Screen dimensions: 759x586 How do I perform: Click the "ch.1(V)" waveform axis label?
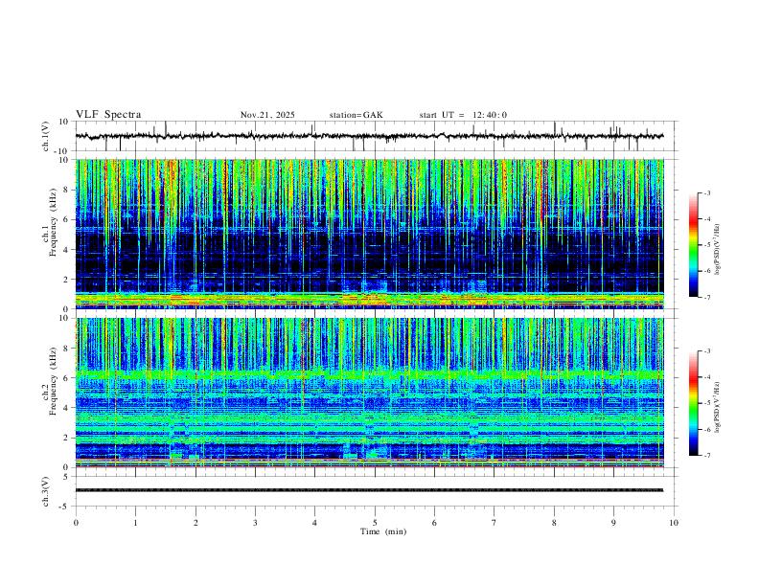point(46,136)
